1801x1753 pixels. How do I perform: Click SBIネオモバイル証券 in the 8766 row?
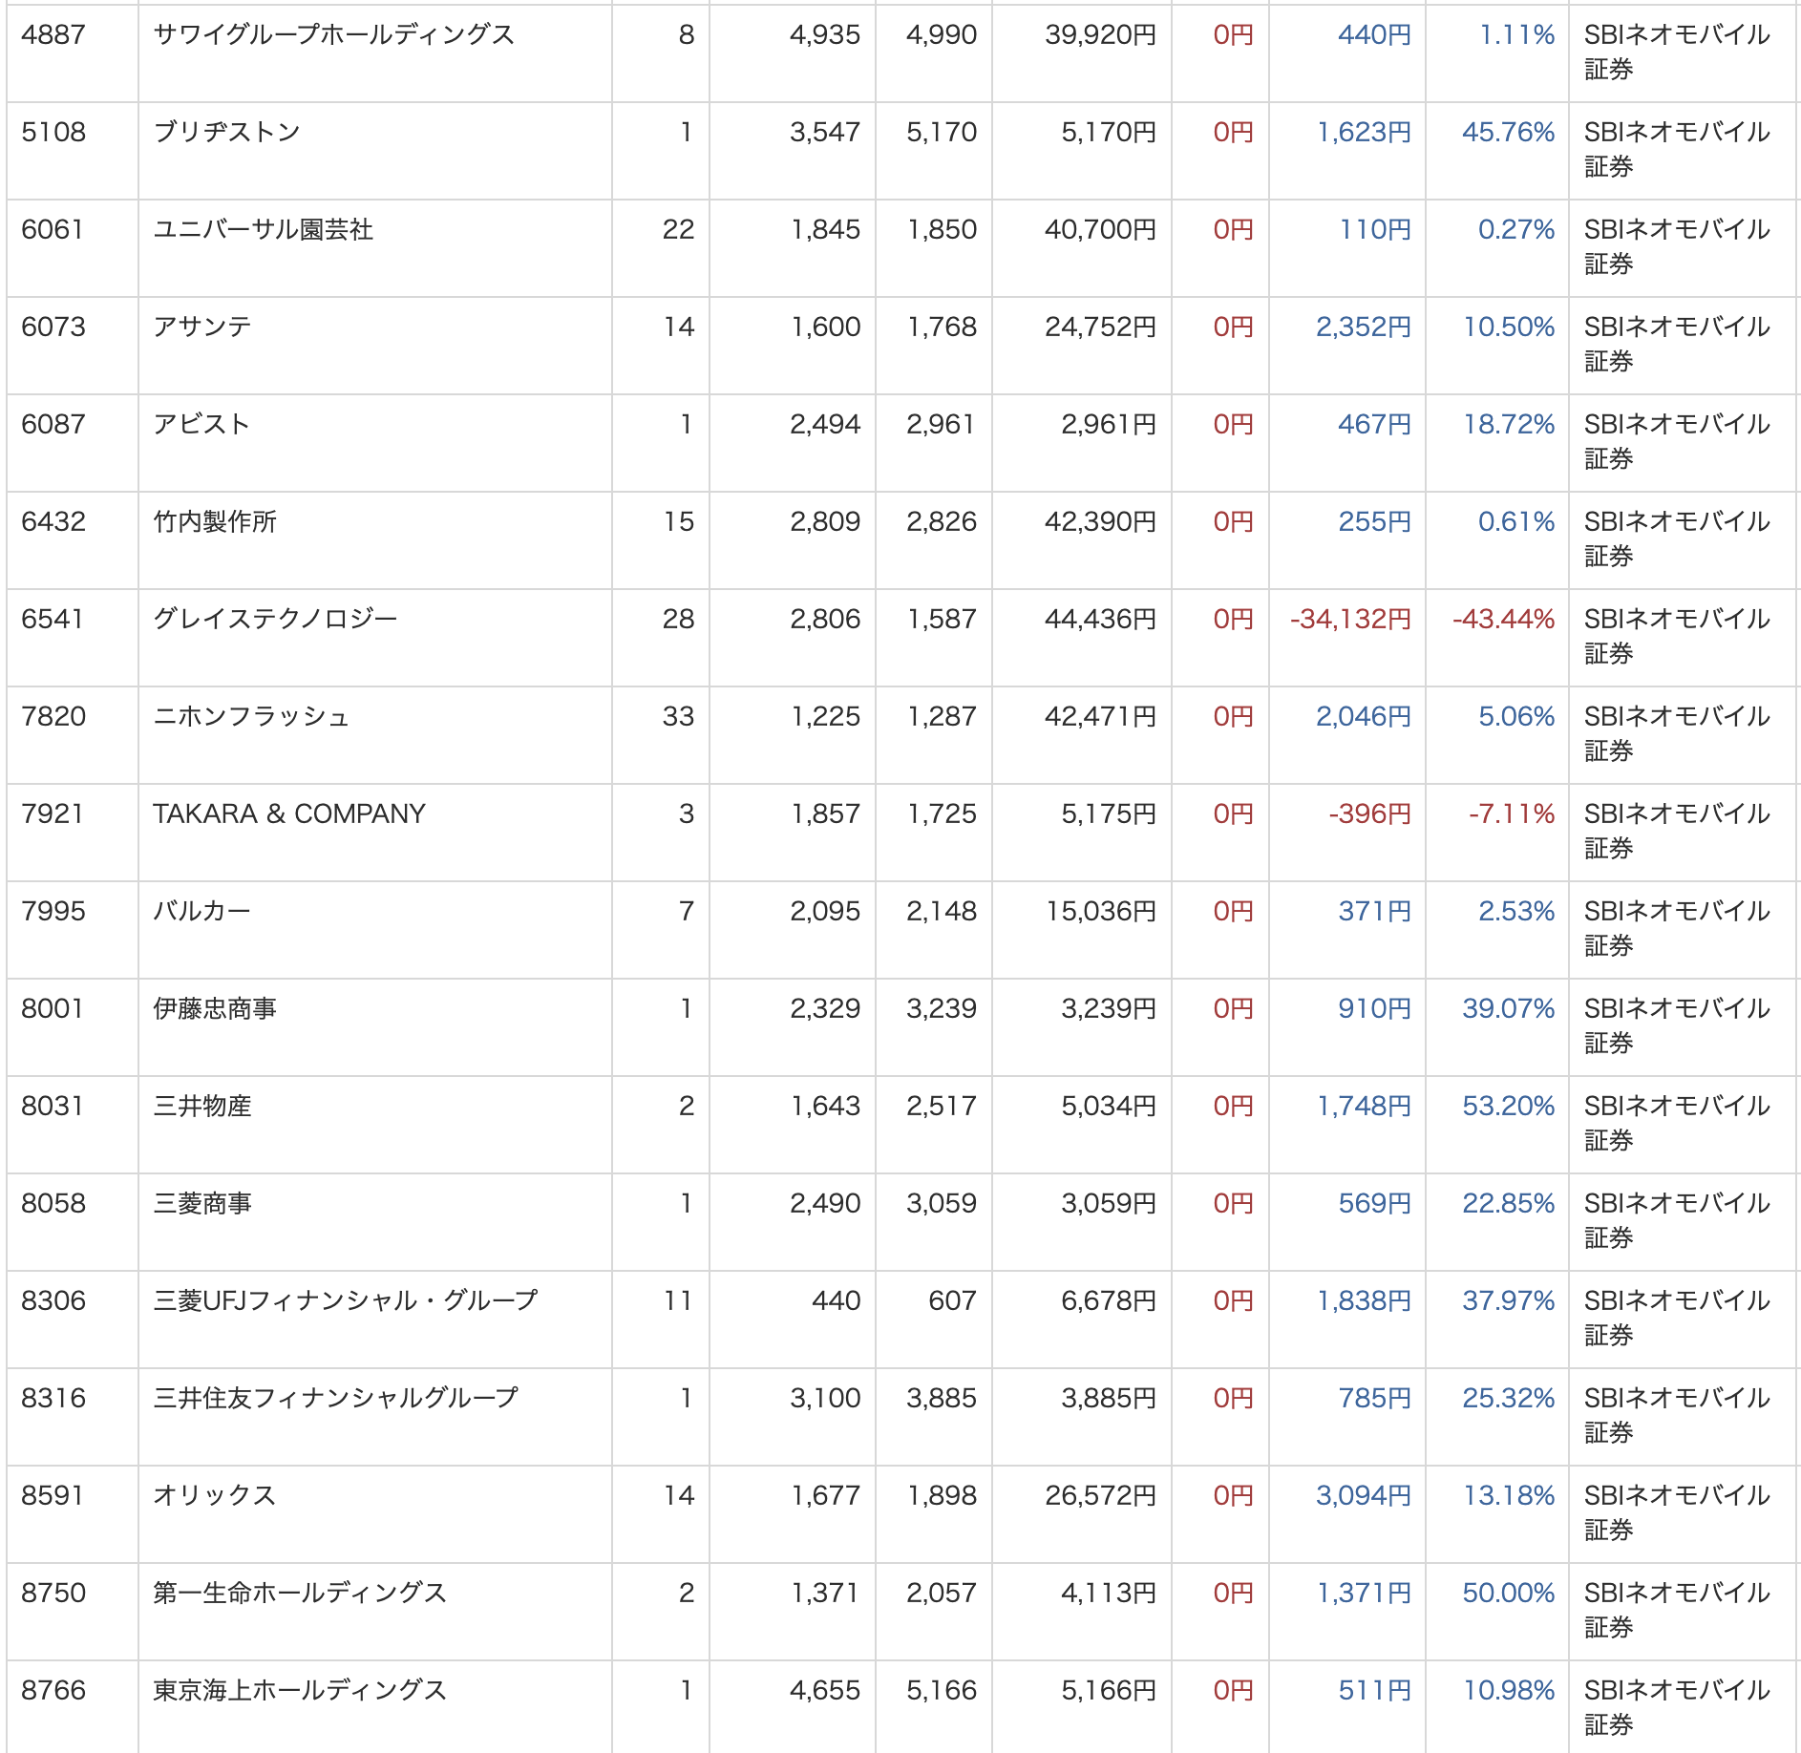pyautogui.click(x=1677, y=1707)
